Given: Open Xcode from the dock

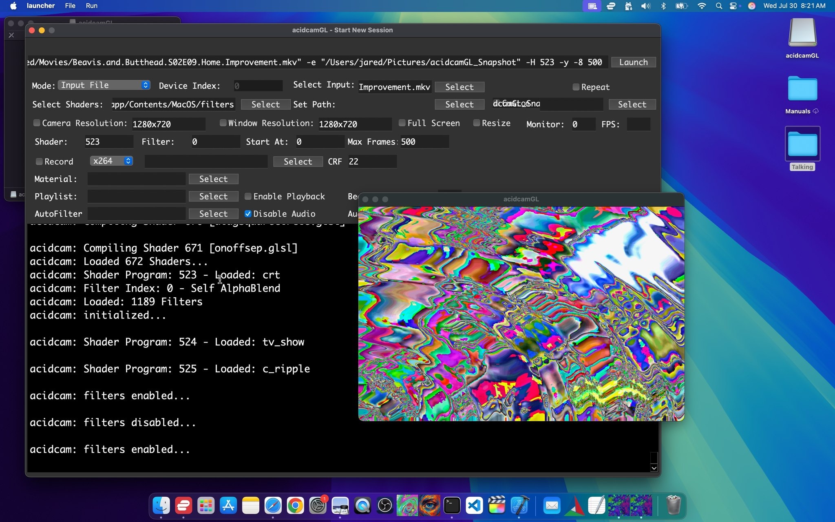Looking at the screenshot, I should 519,506.
